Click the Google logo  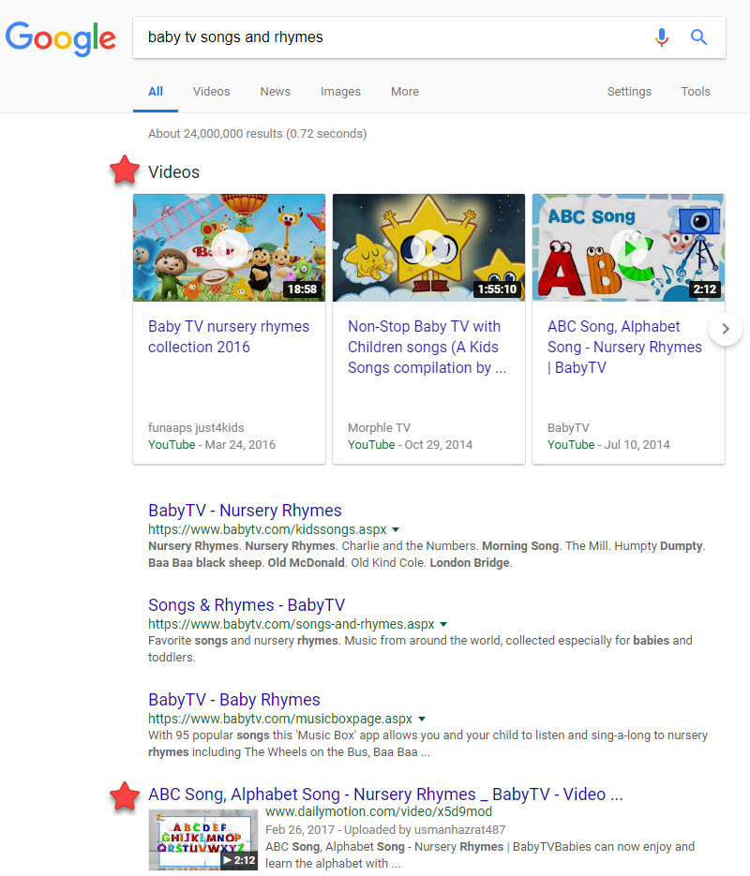61,37
